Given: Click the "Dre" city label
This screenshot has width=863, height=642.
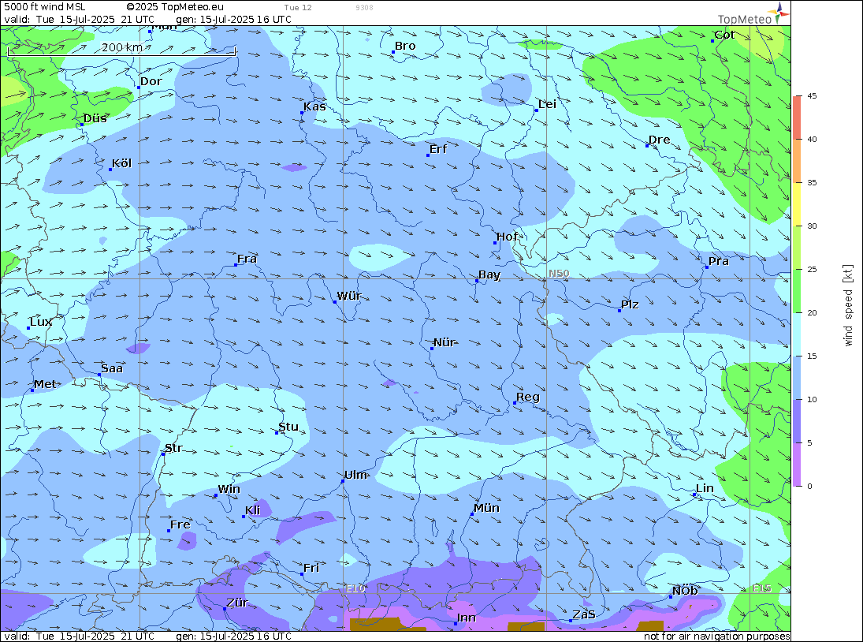Looking at the screenshot, I should (x=660, y=140).
